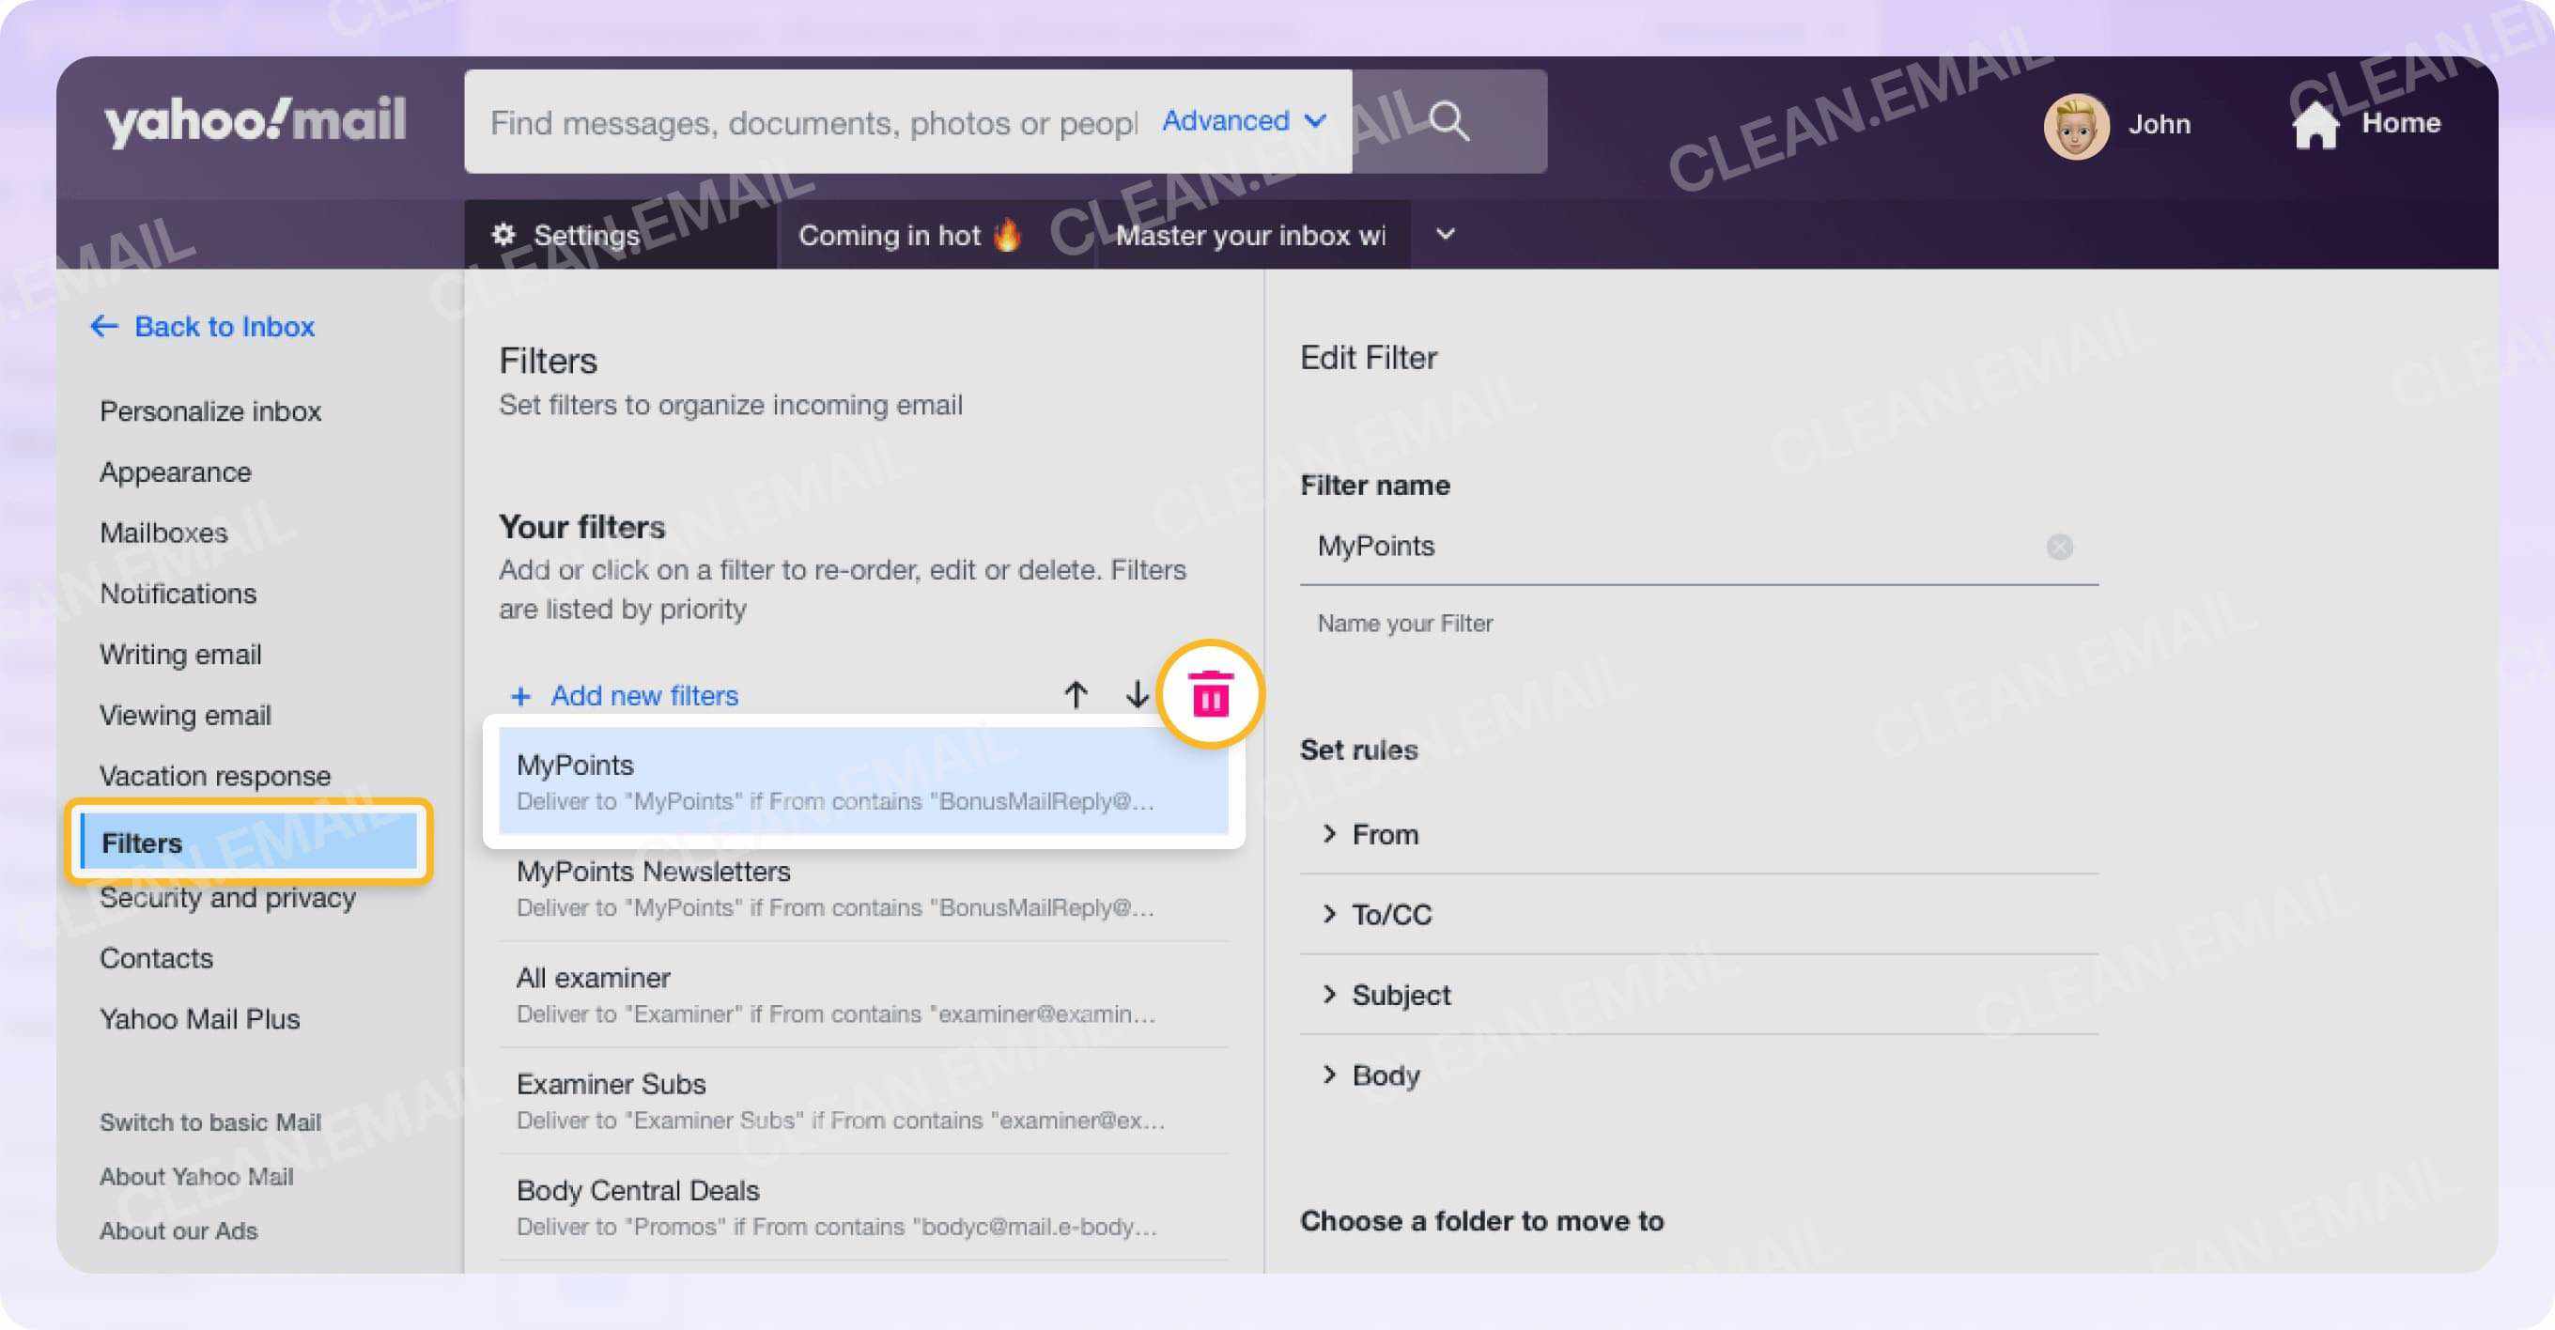
Task: Delete the selected filter using the trash icon
Action: [1210, 694]
